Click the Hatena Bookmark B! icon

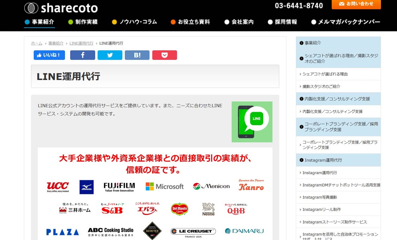[137, 55]
